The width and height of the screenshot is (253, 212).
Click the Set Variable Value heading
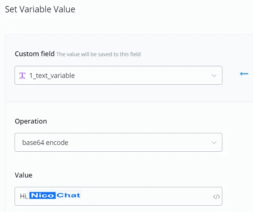pyautogui.click(x=40, y=9)
